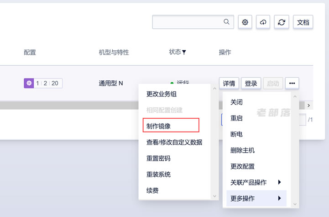Click the actions menu scroll up arrow

295,97
